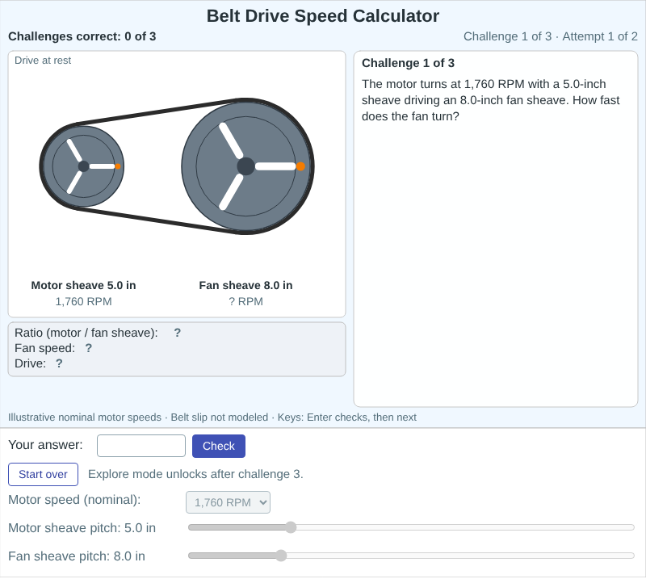Click 'Explore mode unlocks after challenge 3.' text
Screen dimensions: 646x579
195,474
